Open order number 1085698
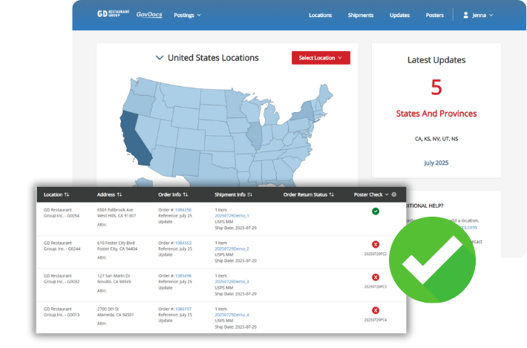 183,276
